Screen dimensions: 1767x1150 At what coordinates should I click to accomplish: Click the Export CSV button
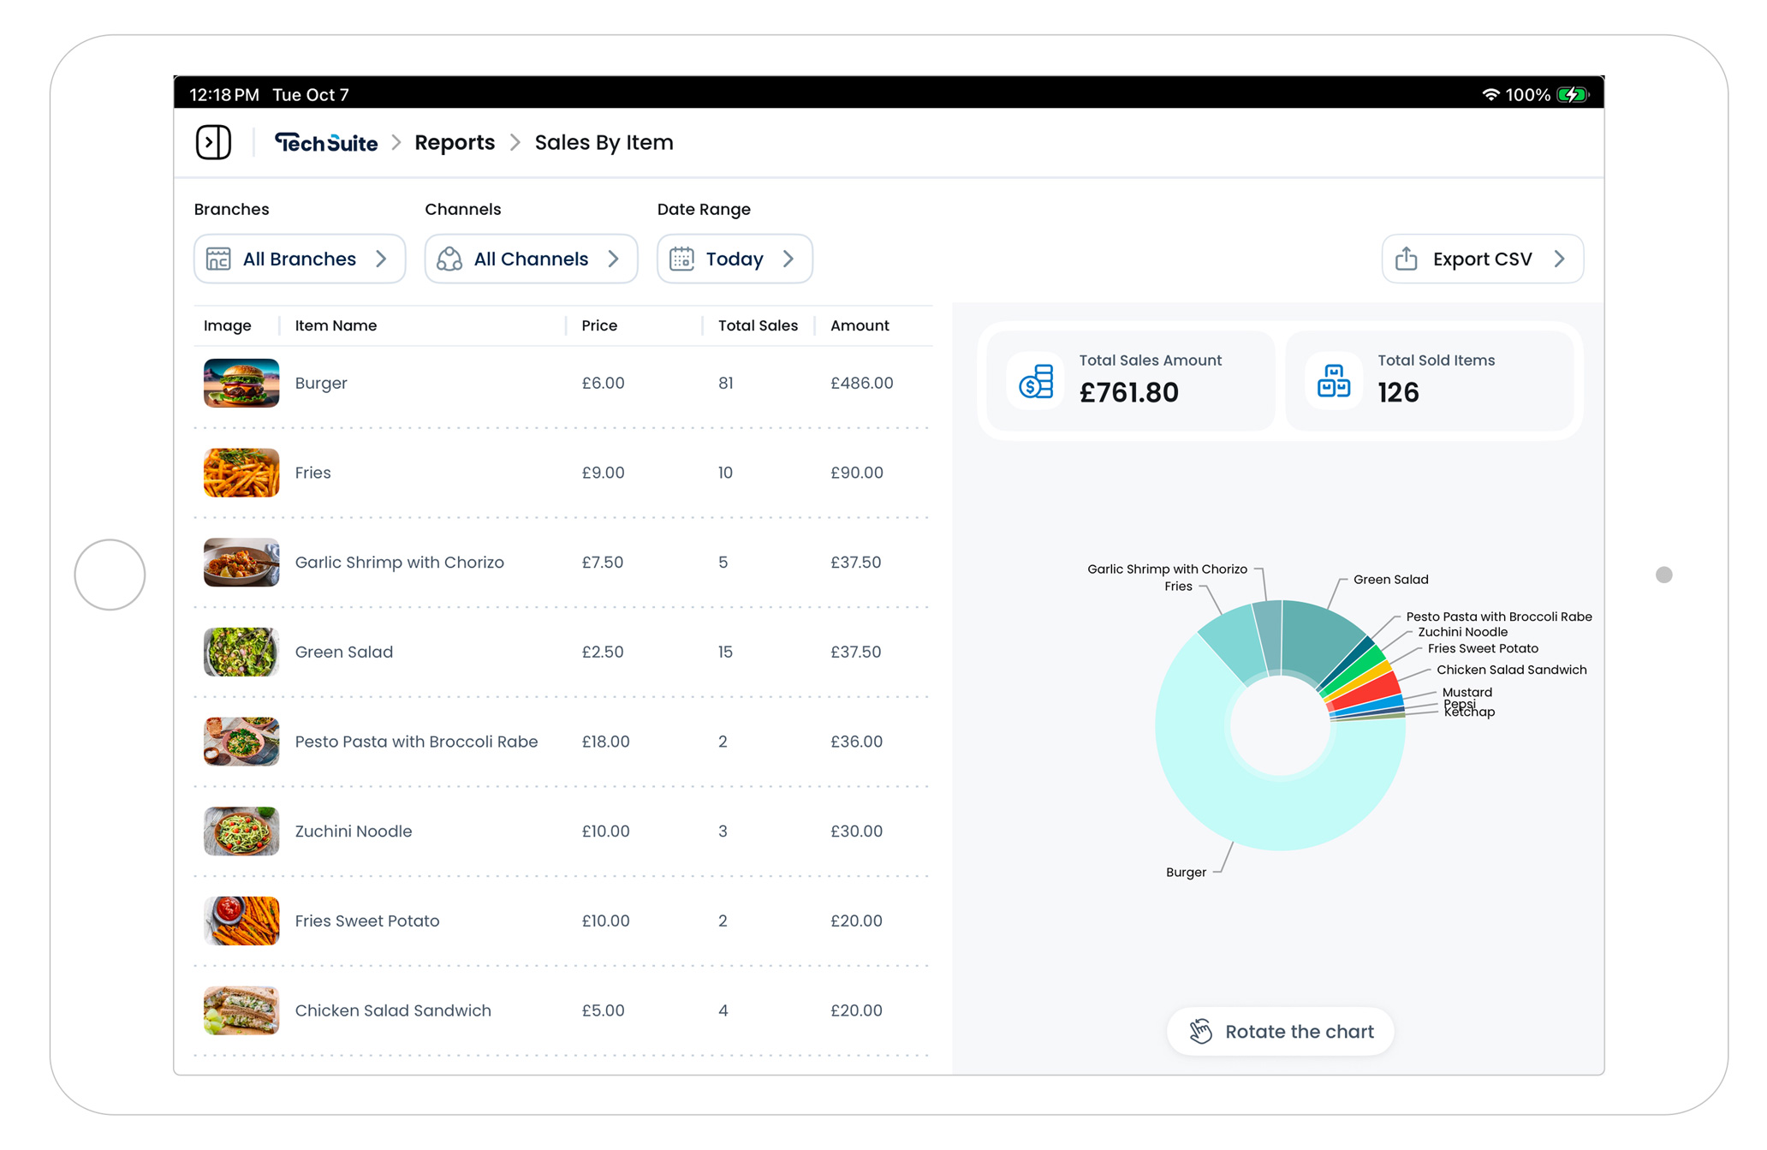1482,259
